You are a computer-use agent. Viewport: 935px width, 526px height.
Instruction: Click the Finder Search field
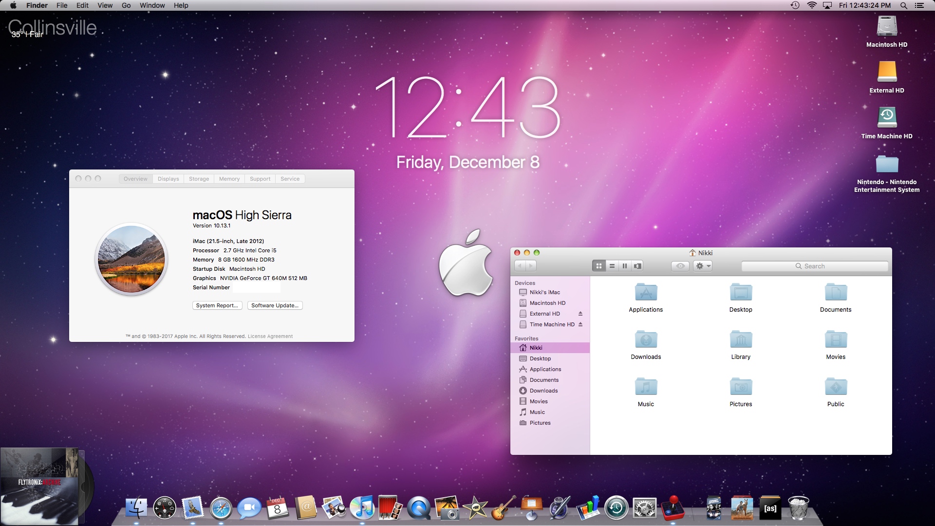click(x=815, y=266)
